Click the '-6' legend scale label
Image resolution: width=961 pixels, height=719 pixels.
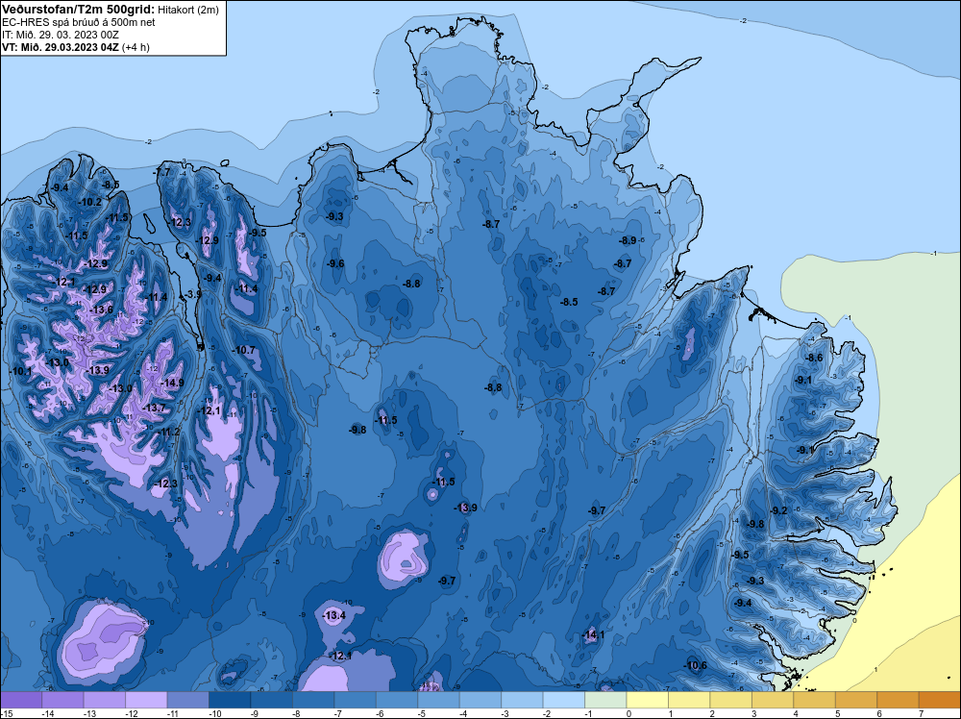point(378,713)
